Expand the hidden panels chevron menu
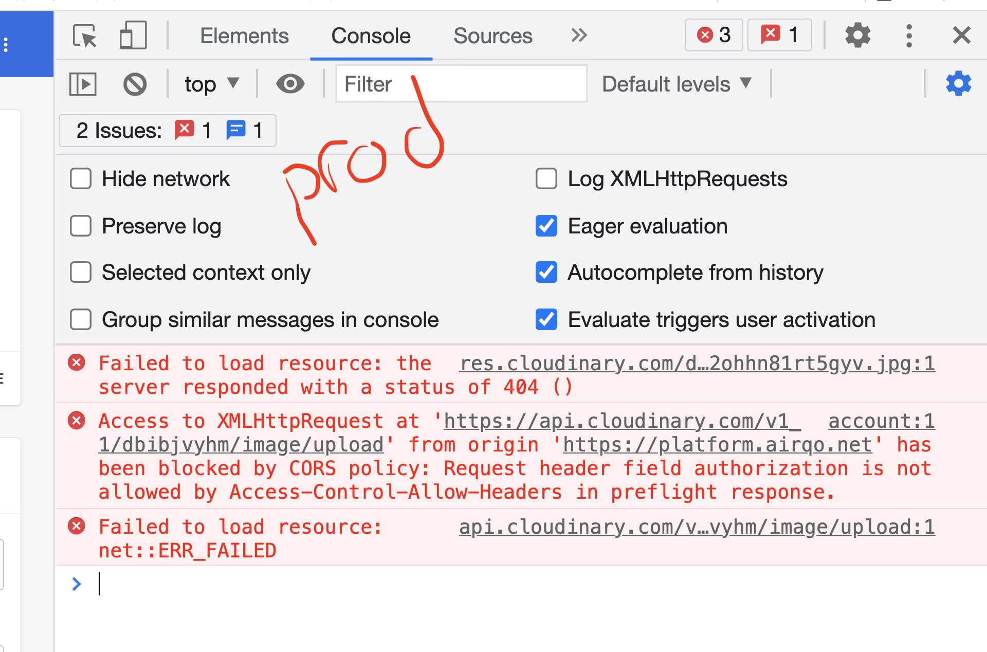 579,35
